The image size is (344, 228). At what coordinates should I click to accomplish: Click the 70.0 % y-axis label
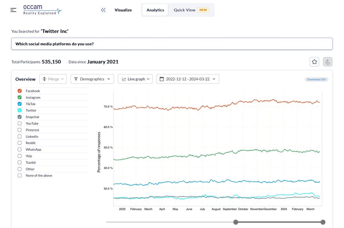tap(108, 107)
